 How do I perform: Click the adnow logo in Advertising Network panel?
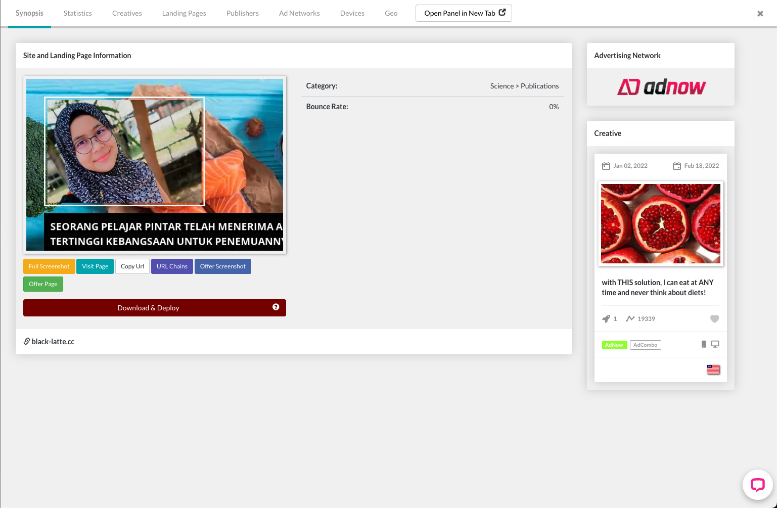pos(661,87)
